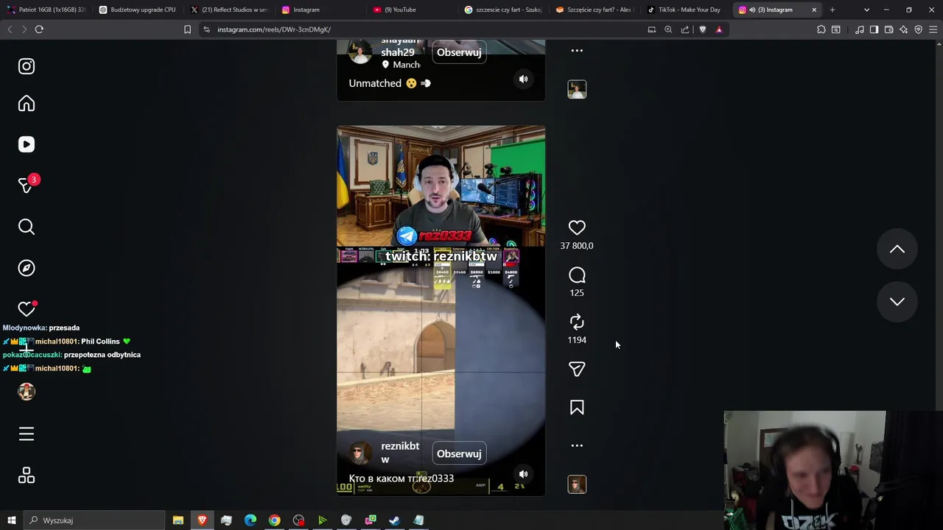
Task: Open the Windows Start menu
Action: click(x=12, y=520)
